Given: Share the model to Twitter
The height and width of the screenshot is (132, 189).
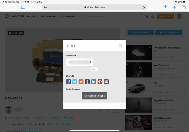Looking at the screenshot, I should click(75, 82).
